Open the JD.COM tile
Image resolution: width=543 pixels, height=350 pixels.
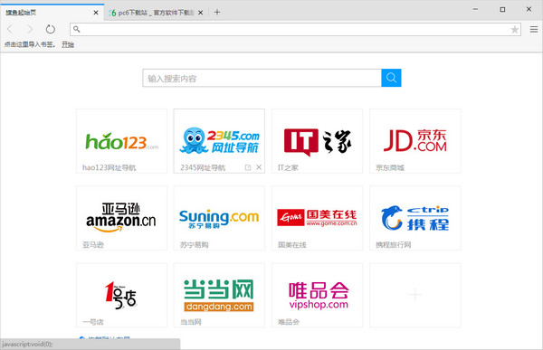(x=415, y=141)
